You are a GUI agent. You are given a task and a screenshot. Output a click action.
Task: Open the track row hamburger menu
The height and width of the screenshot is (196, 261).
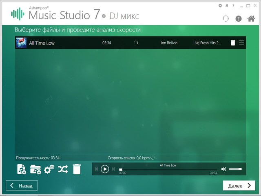click(241, 43)
